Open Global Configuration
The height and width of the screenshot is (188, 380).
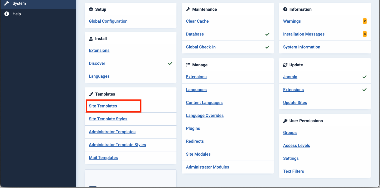(108, 21)
